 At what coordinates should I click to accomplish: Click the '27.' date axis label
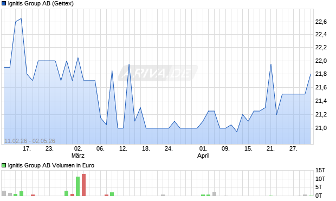pyautogui.click(x=293, y=148)
